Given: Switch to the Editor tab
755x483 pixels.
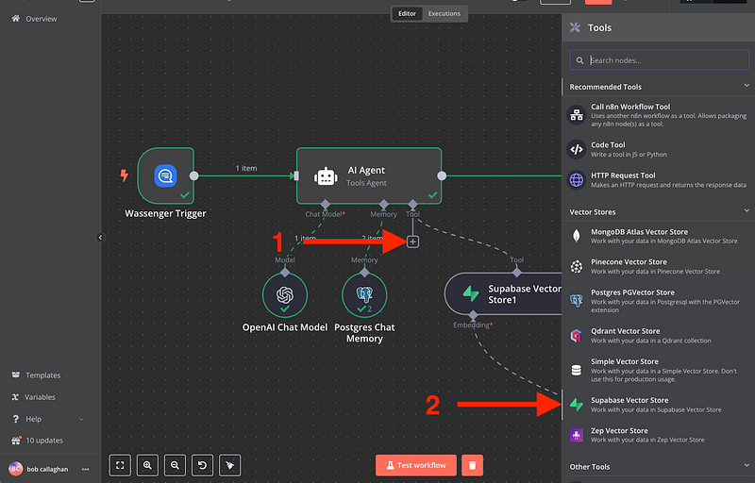Looking at the screenshot, I should [407, 14].
